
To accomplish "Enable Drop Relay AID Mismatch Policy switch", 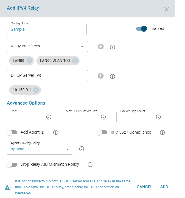I will coord(12,165).
